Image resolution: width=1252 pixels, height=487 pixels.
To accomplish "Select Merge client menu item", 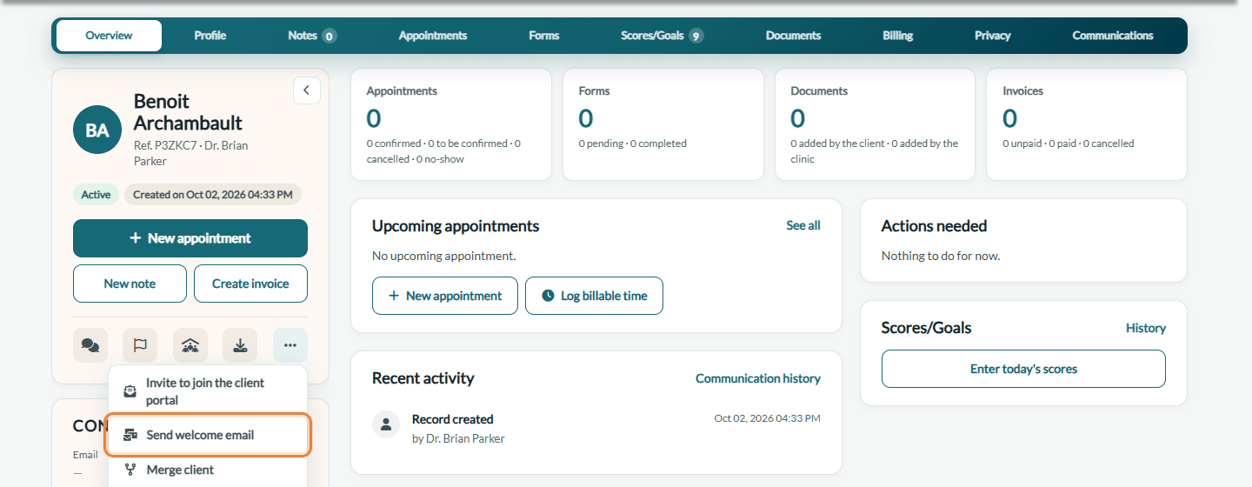I will 208,470.
